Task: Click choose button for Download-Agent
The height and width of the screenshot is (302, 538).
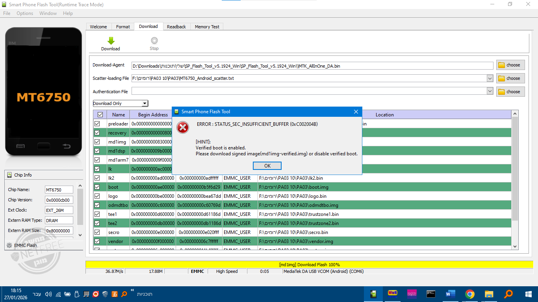Action: tap(510, 65)
